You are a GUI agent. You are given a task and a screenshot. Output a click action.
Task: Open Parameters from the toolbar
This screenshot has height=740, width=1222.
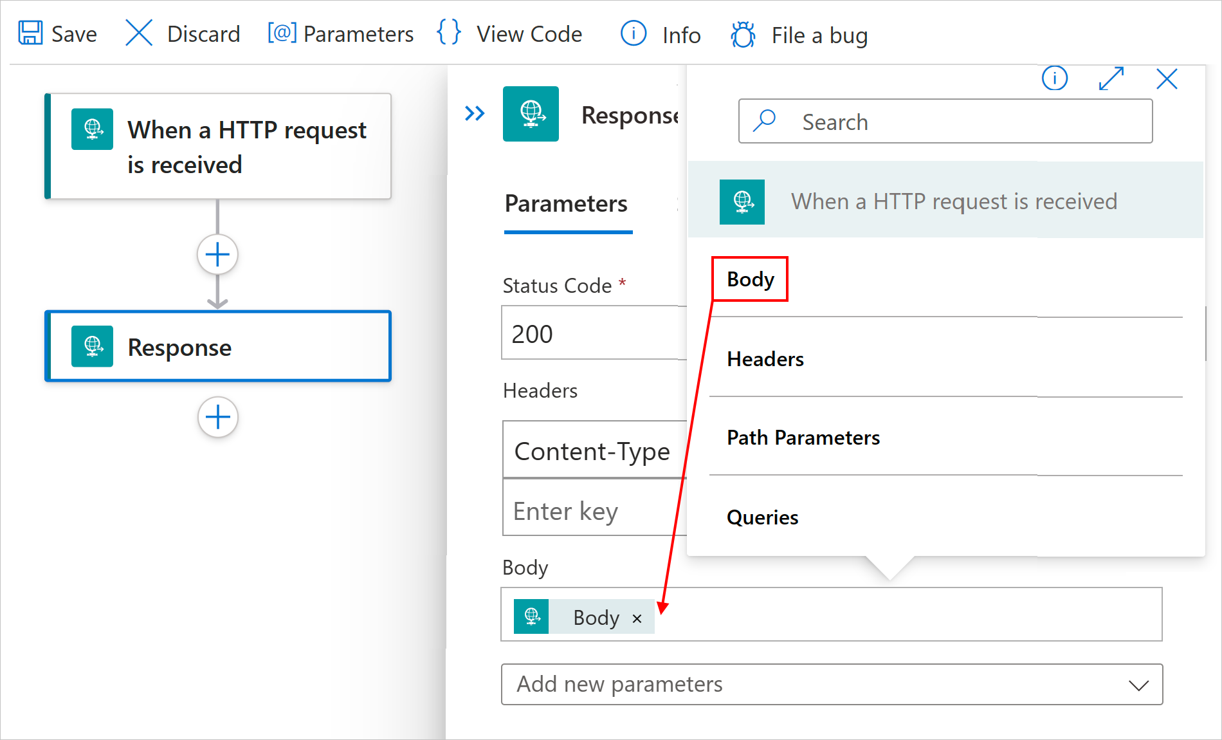(x=341, y=33)
